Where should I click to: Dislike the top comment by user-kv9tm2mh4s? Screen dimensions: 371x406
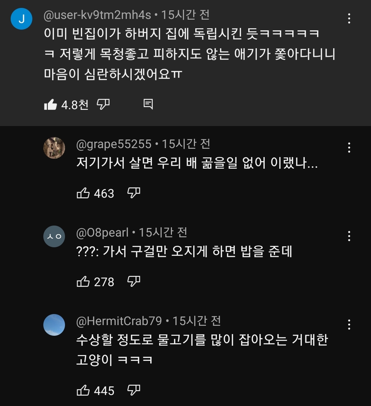(103, 104)
